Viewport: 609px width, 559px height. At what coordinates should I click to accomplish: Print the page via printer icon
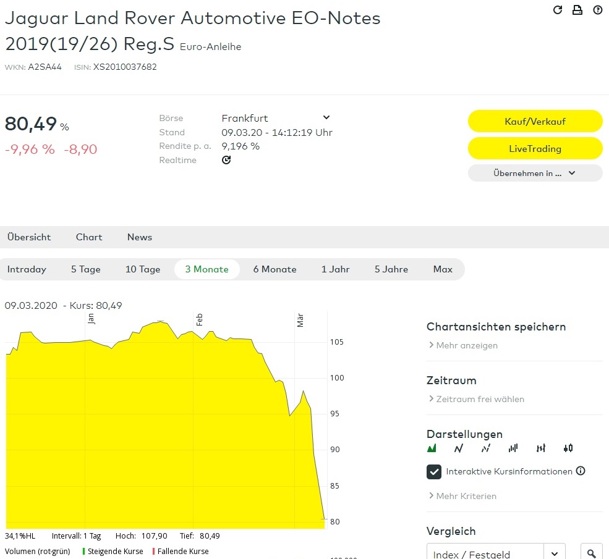click(577, 10)
